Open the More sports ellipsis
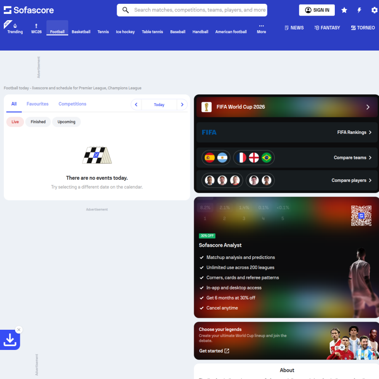 [x=261, y=26]
